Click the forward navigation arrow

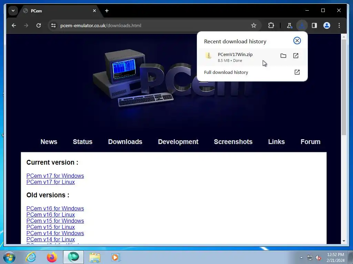pyautogui.click(x=26, y=25)
